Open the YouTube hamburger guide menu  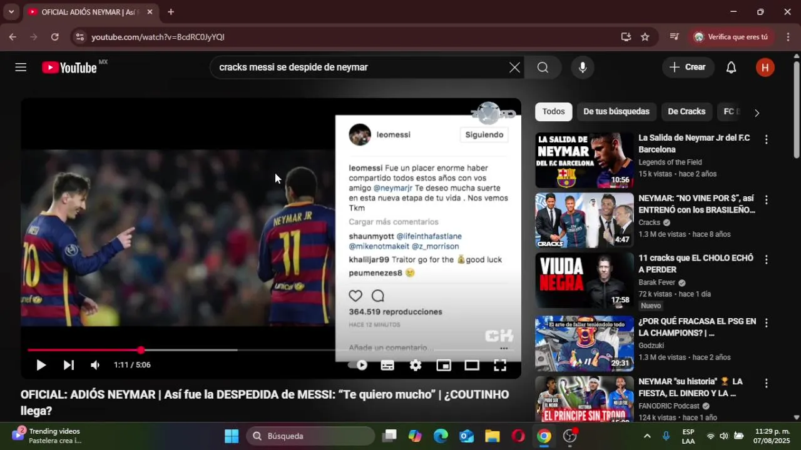click(x=21, y=67)
